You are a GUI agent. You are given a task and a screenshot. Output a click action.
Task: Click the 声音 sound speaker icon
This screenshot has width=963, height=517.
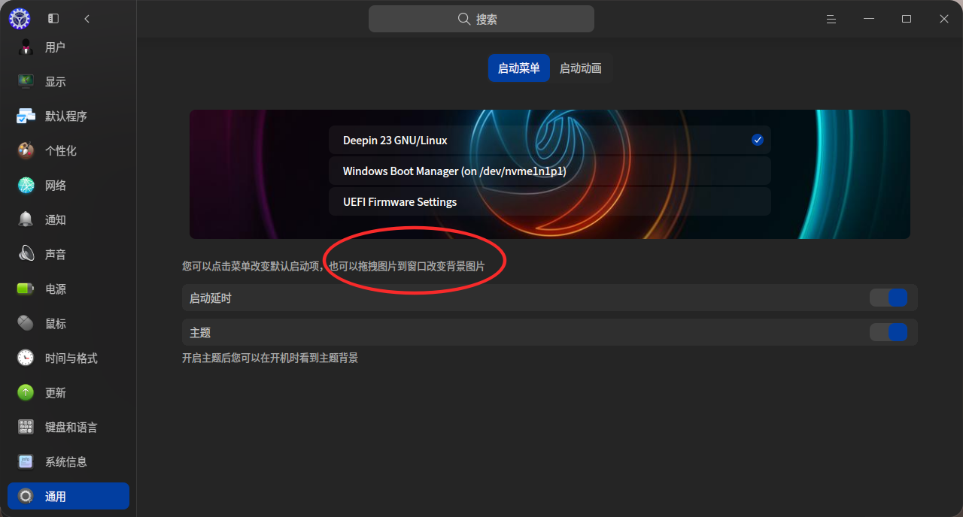(x=26, y=254)
